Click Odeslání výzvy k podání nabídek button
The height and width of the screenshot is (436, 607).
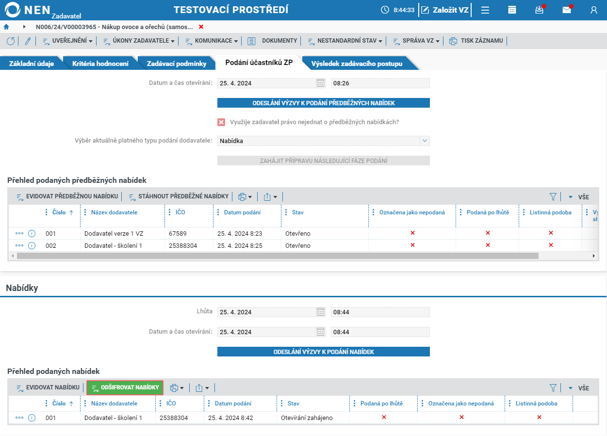coord(323,352)
